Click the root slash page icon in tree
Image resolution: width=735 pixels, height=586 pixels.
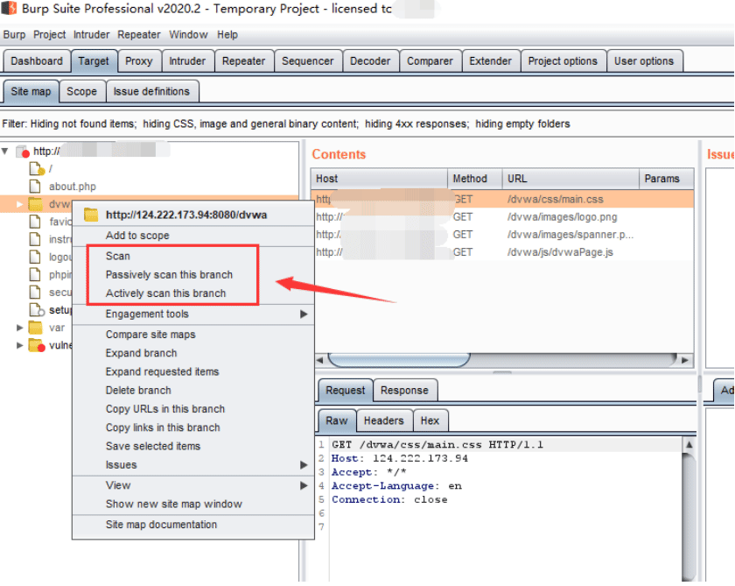click(x=36, y=168)
